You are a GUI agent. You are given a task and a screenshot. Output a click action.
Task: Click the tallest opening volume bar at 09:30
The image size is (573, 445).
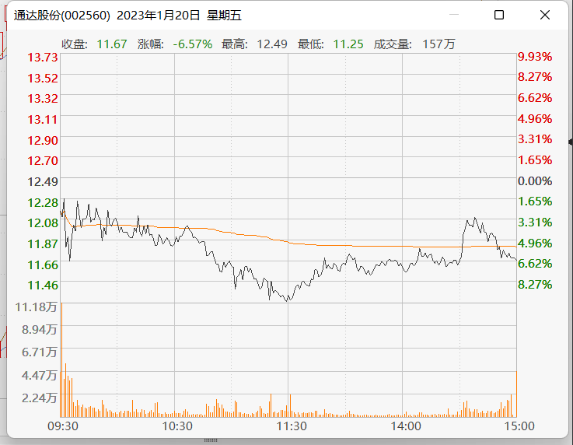click(x=61, y=360)
